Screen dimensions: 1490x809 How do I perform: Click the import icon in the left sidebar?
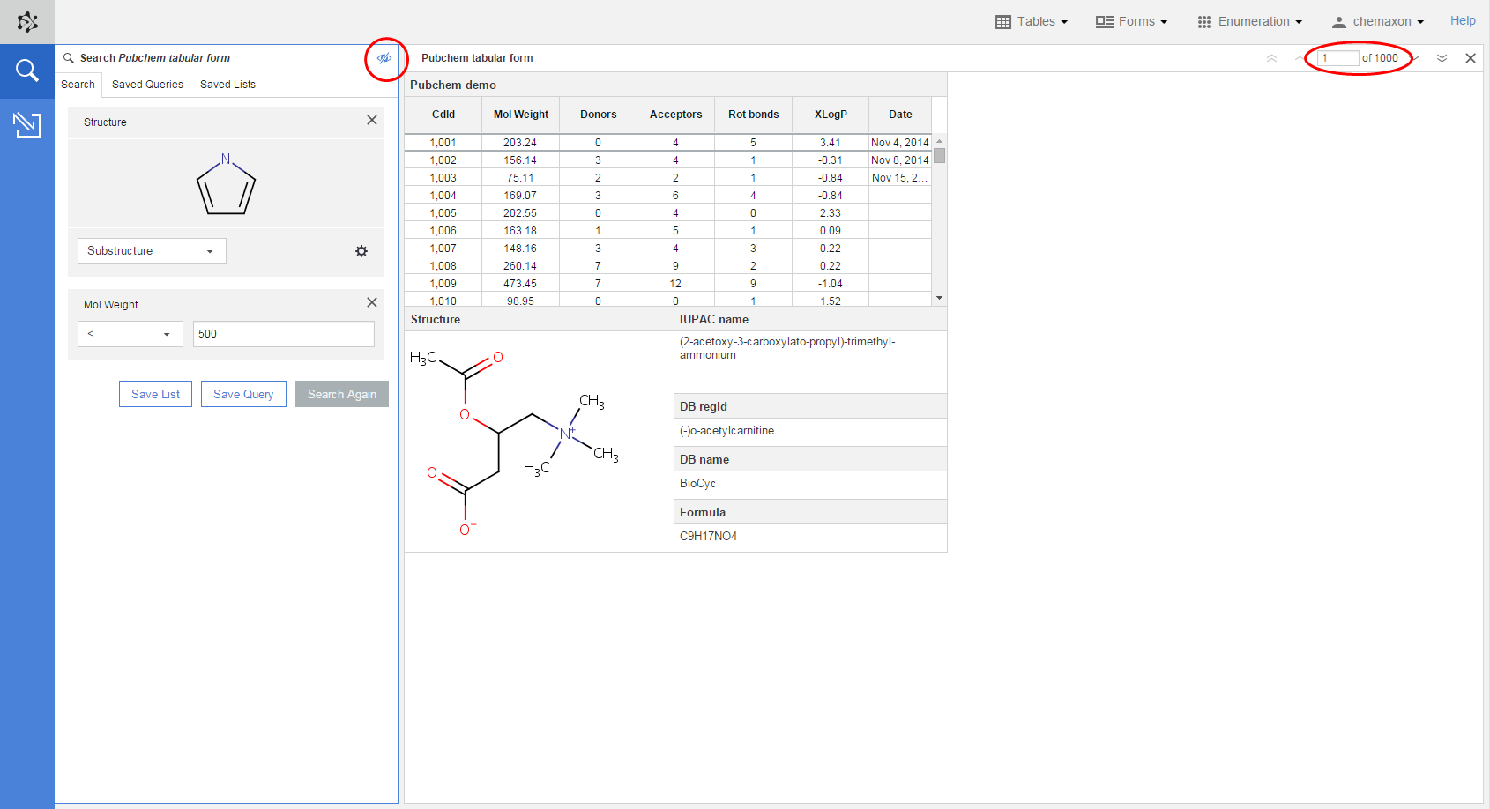click(27, 124)
